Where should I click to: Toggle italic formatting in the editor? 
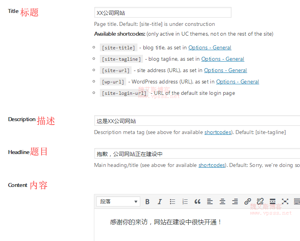(160, 201)
